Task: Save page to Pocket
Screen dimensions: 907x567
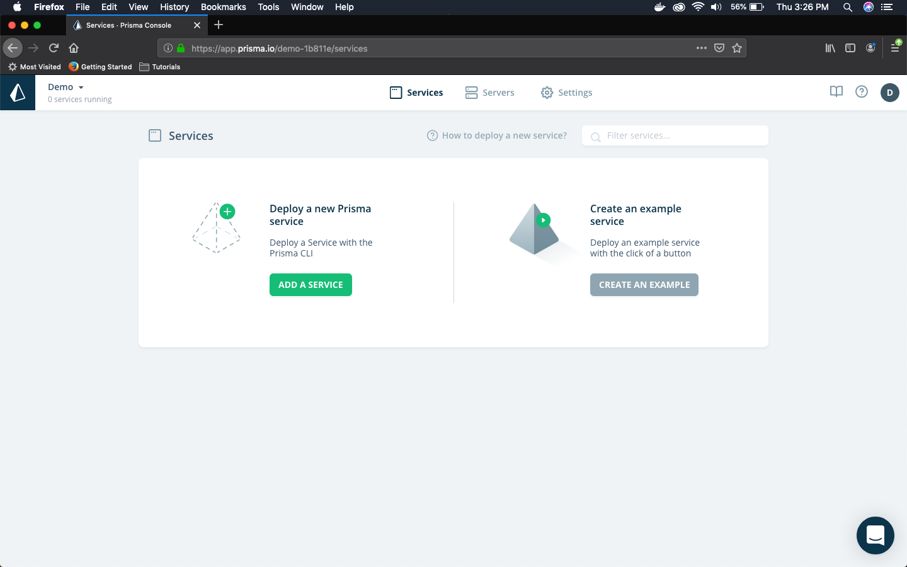Action: pyautogui.click(x=719, y=48)
